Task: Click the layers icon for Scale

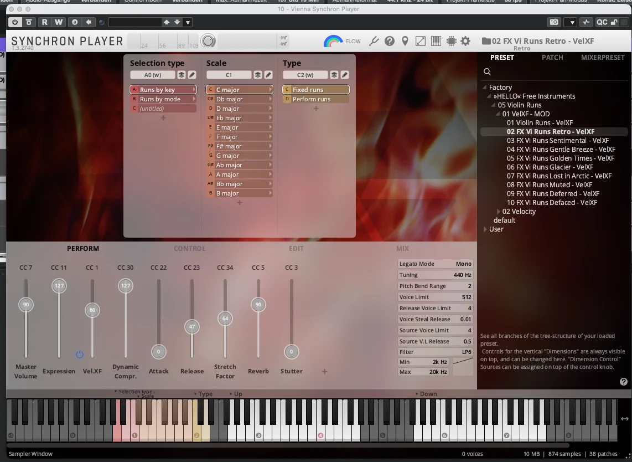Action: point(257,75)
